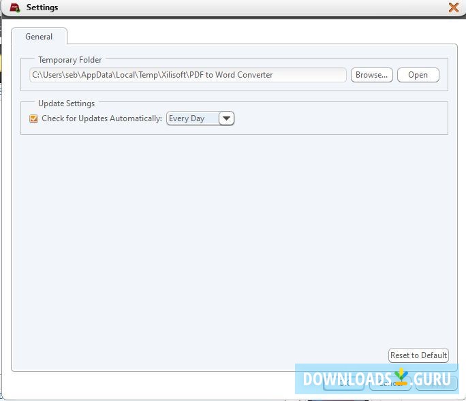Expand the Every Day update frequency dropdown
466x401 pixels.
point(226,118)
